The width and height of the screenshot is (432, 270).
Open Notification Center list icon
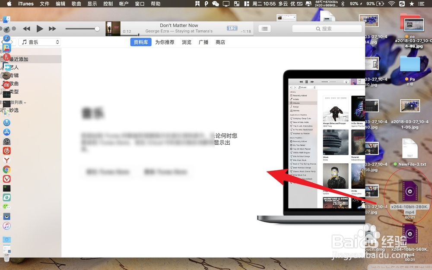tap(421, 3)
